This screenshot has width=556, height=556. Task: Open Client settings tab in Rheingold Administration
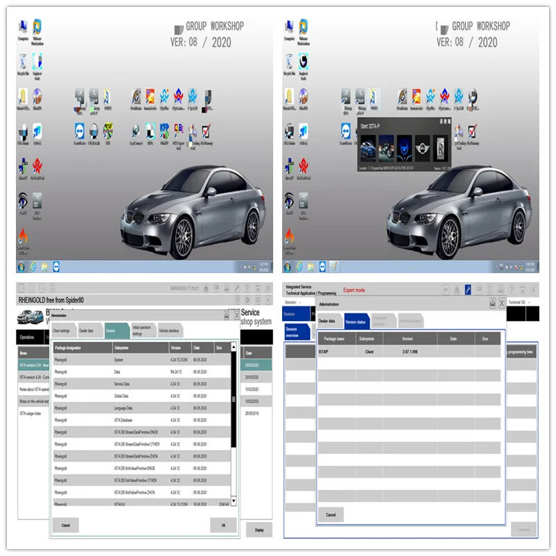pos(63,331)
